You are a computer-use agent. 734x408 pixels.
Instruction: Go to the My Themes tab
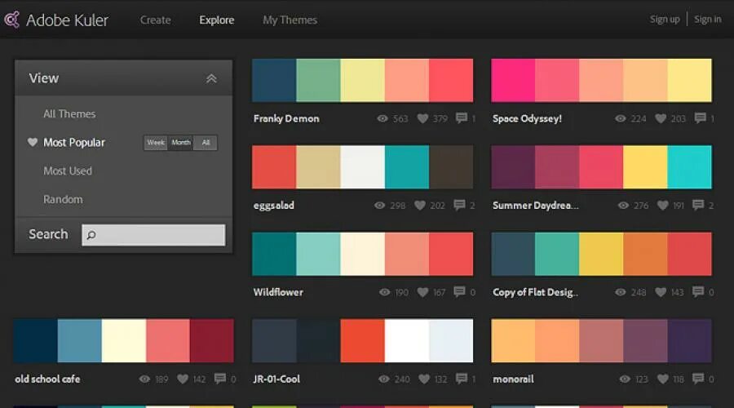click(290, 20)
